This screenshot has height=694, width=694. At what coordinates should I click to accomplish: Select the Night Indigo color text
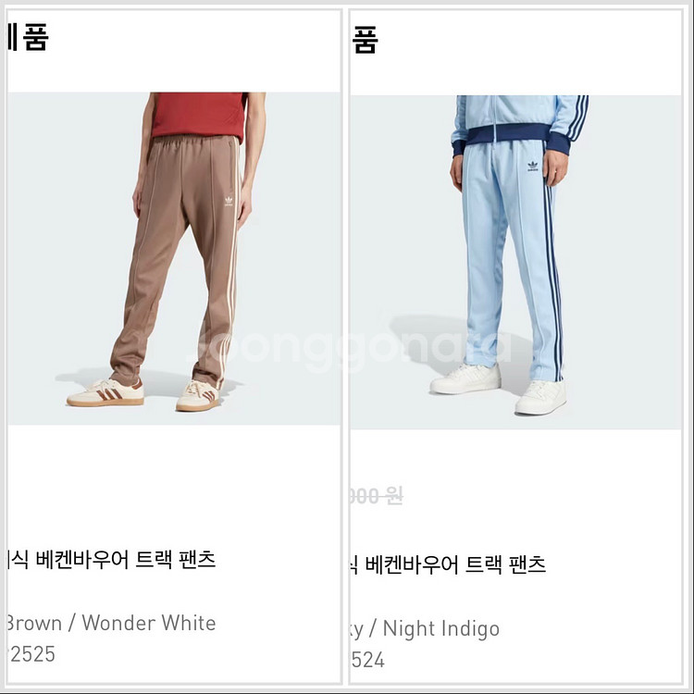[x=440, y=628]
